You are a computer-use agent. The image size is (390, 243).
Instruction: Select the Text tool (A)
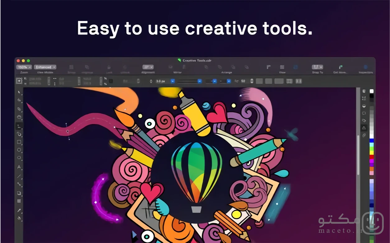(x=19, y=167)
